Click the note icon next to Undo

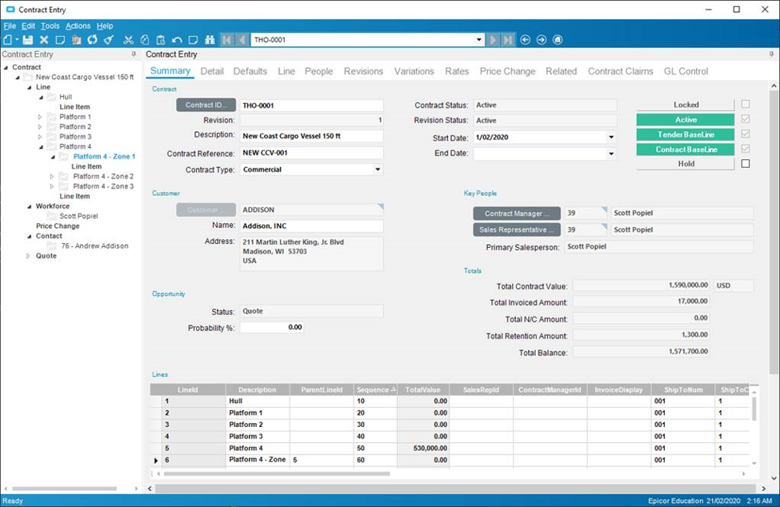pos(193,40)
